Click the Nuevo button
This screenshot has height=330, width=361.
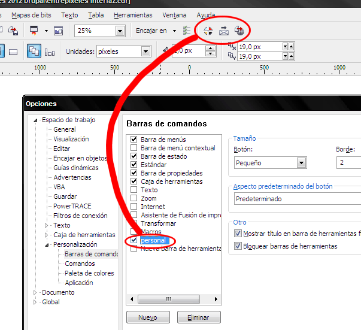pos(148,317)
